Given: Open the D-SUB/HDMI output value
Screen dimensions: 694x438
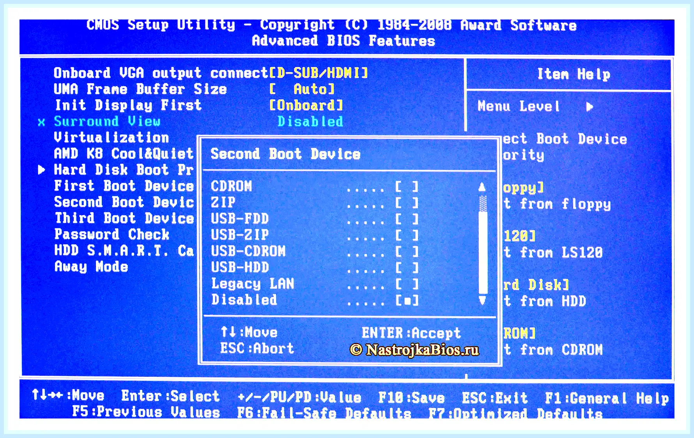Looking at the screenshot, I should point(319,73).
